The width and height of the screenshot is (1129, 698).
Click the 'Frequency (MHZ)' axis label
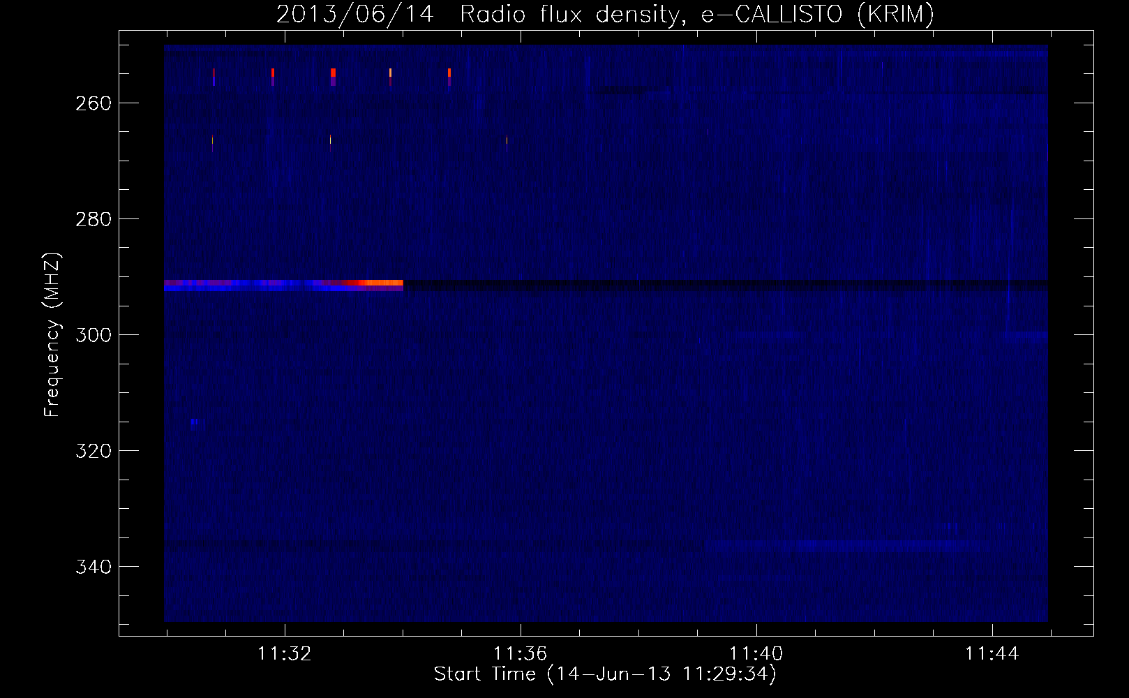point(52,334)
